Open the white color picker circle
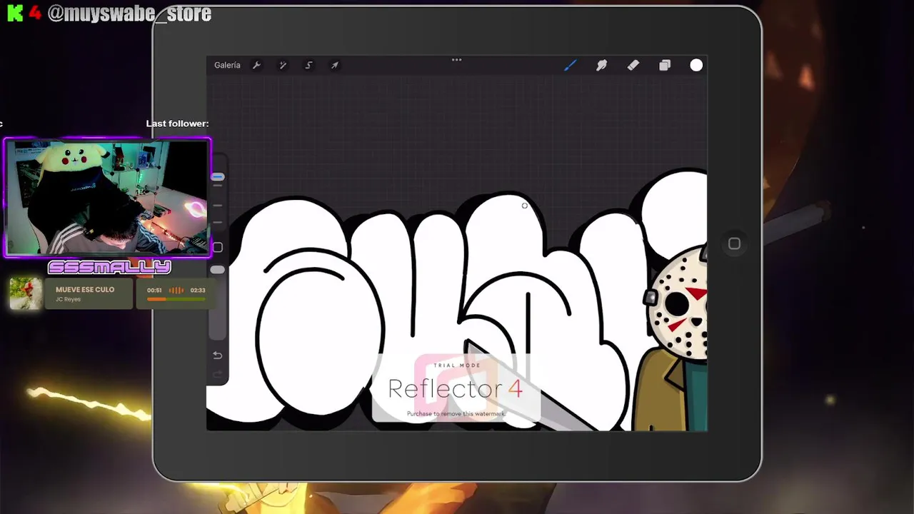This screenshot has width=914, height=514. tap(696, 66)
